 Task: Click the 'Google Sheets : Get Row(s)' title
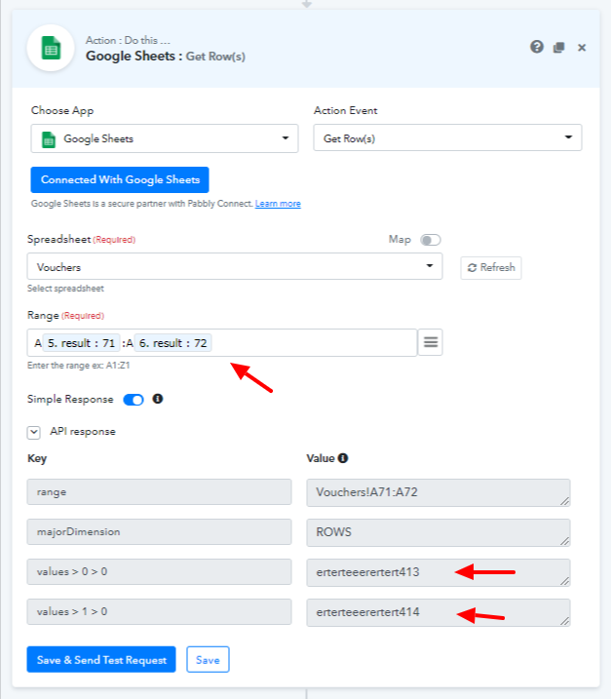coord(166,57)
